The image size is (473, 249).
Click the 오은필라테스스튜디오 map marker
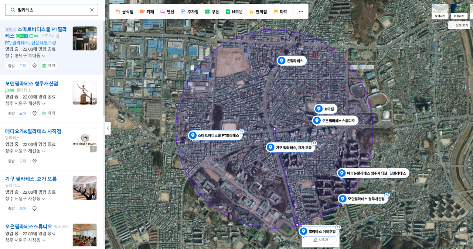pyautogui.click(x=335, y=121)
